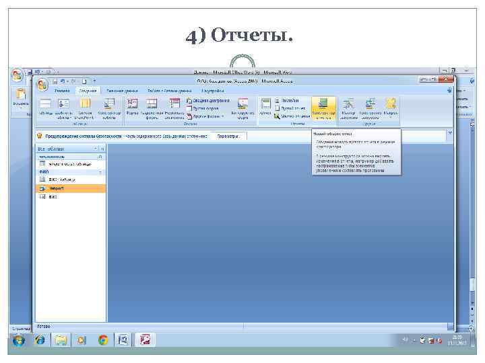The width and height of the screenshot is (485, 363).
Task: Click Параметры button in security warning bar
Action: [228, 136]
